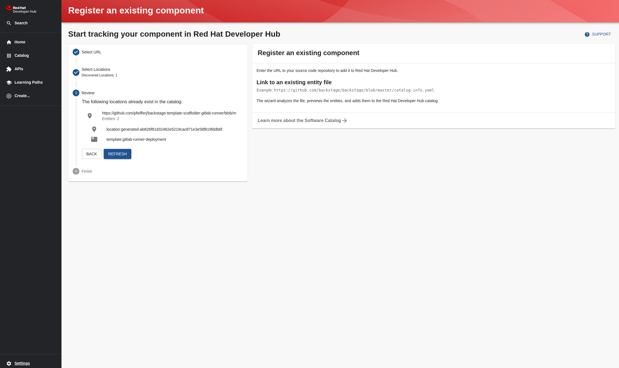Click the GitHub pfeifferj repository URL text
This screenshot has width=619, height=368.
pos(169,113)
